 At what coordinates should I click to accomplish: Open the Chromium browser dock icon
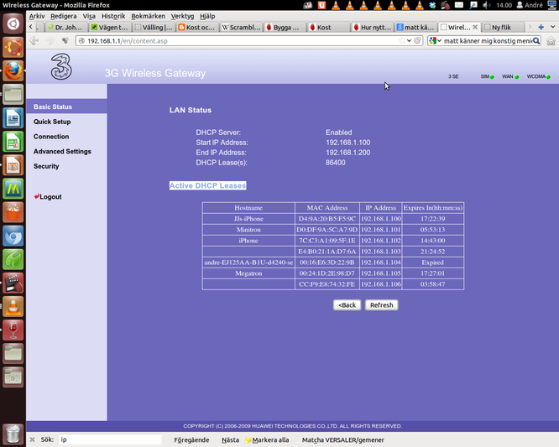point(13,236)
